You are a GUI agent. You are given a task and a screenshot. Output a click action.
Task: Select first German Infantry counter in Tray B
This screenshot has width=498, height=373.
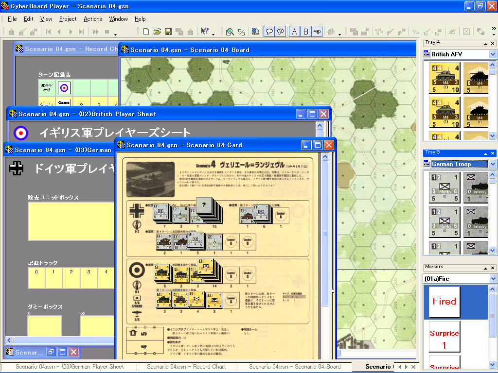pos(445,187)
